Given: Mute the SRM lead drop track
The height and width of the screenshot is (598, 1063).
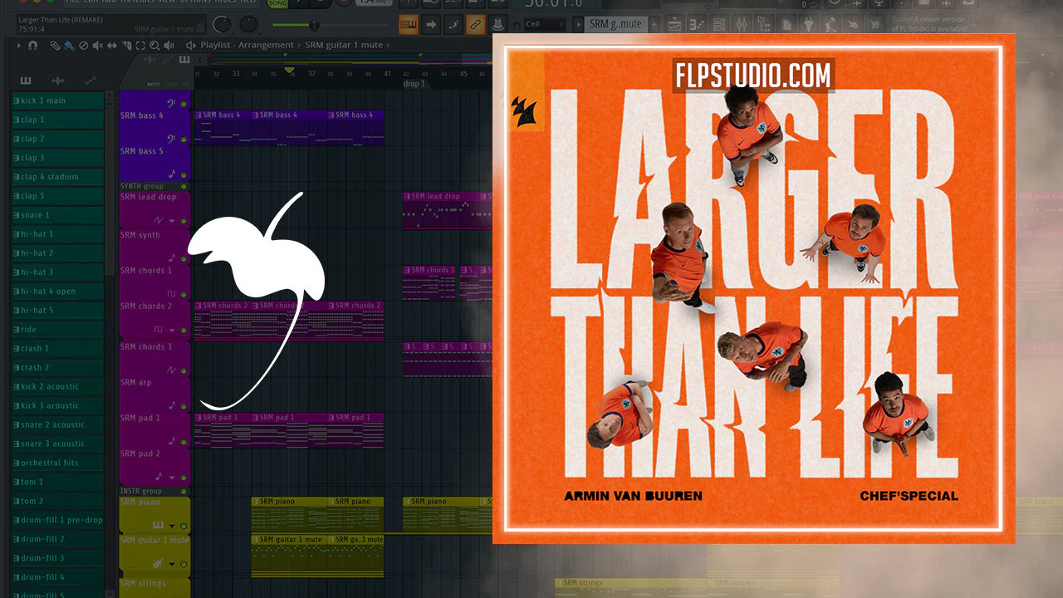Looking at the screenshot, I should (184, 222).
